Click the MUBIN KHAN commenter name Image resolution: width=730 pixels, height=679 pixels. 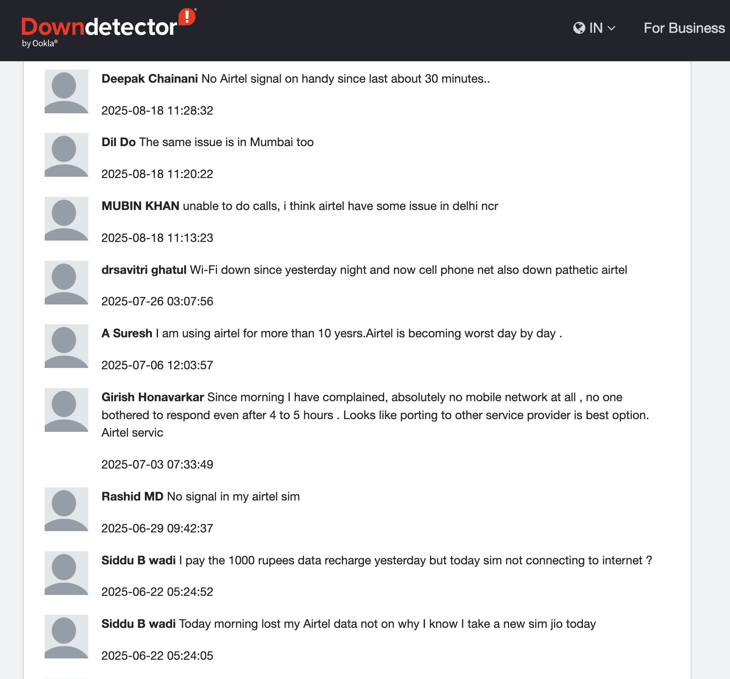click(140, 206)
